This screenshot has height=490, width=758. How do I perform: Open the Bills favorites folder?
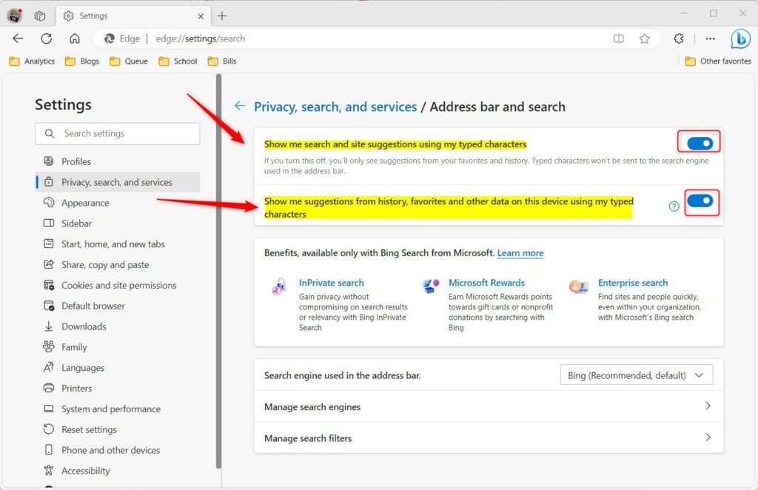coord(221,61)
